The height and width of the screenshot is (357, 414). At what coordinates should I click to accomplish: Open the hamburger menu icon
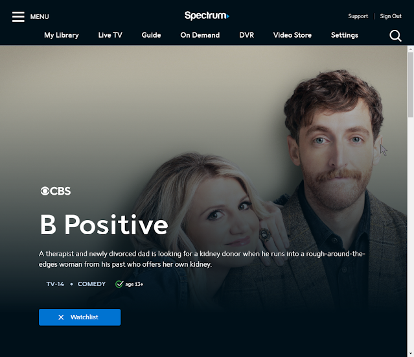coord(18,17)
